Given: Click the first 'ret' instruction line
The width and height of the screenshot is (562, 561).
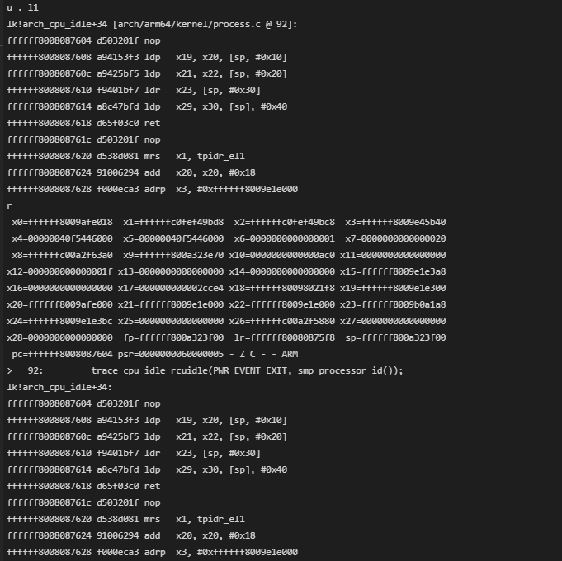Looking at the screenshot, I should point(83,123).
